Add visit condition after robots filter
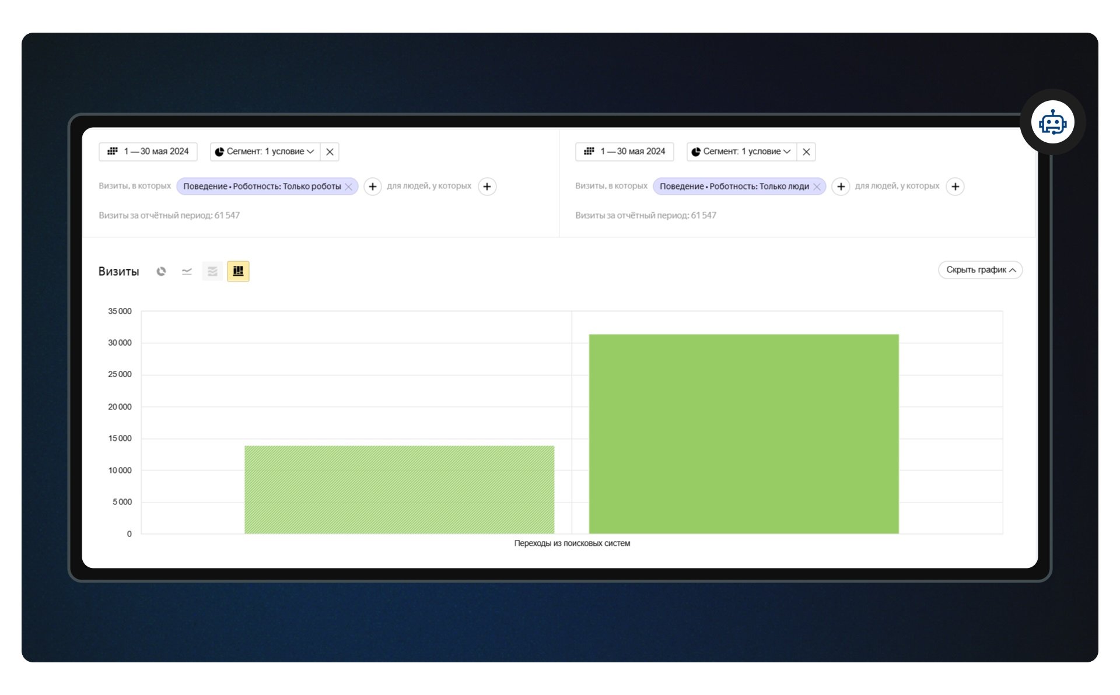1120x695 pixels. point(373,187)
